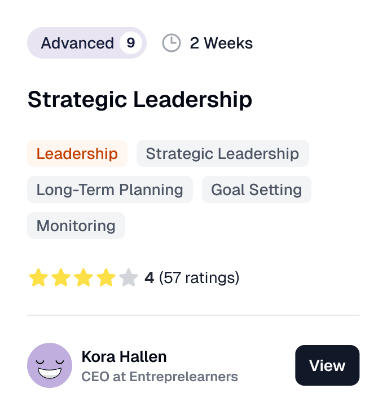Click the Advanced level badge
This screenshot has width=387, height=415.
pyautogui.click(x=77, y=43)
